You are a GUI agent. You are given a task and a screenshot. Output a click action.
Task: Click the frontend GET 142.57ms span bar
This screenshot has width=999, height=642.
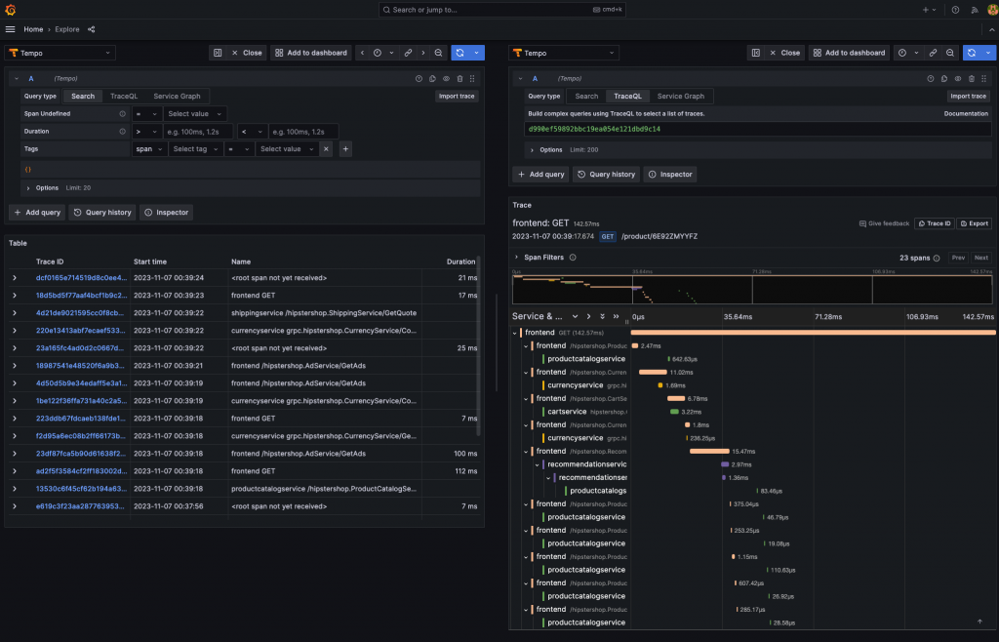pos(813,333)
